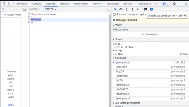Click line number 1 in gutter

[x=28, y=14]
